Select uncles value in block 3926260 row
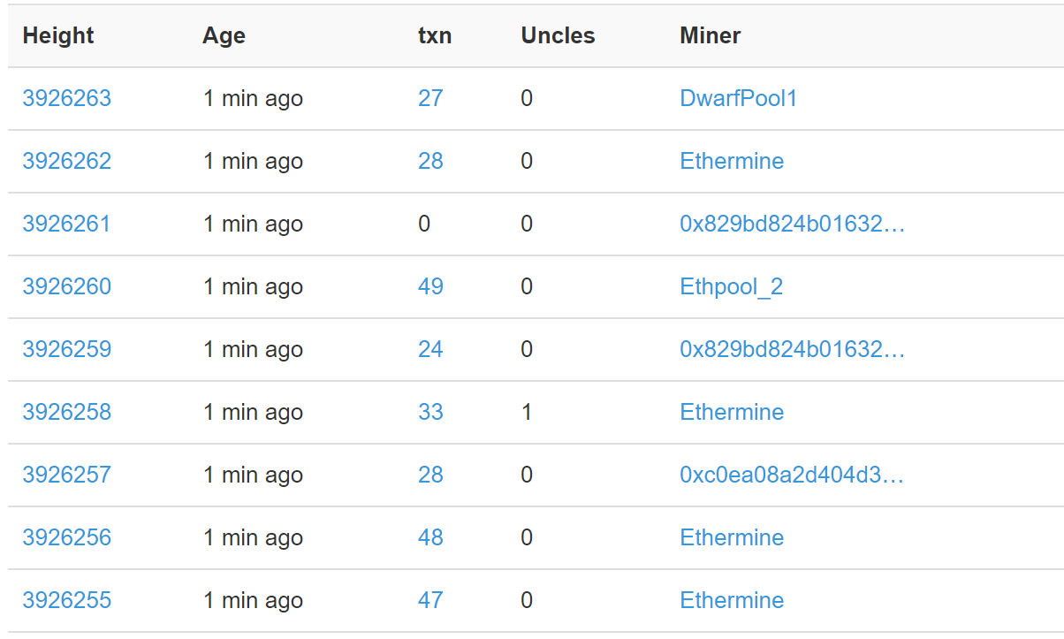Screen dimensions: 1064x639 click(527, 286)
